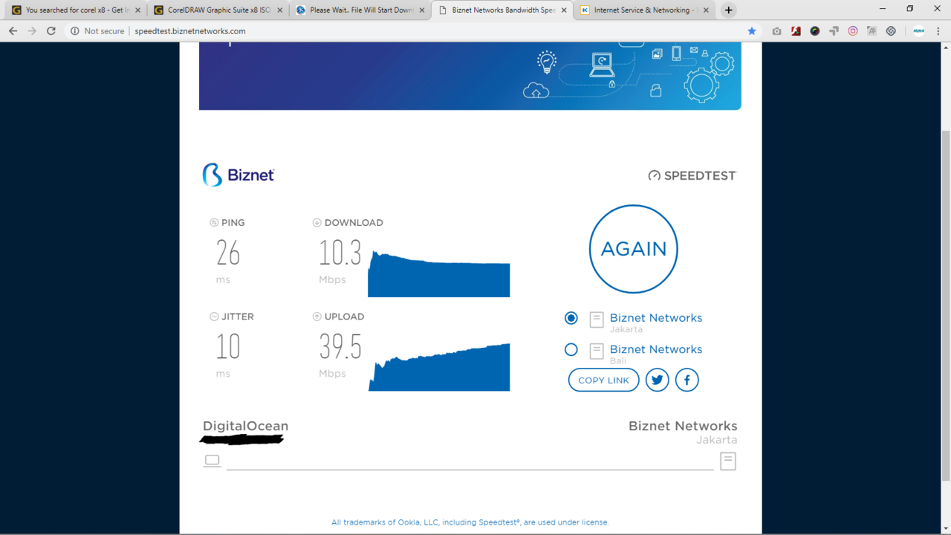951x535 pixels.
Task: Click the JITTER icon
Action: click(x=214, y=317)
